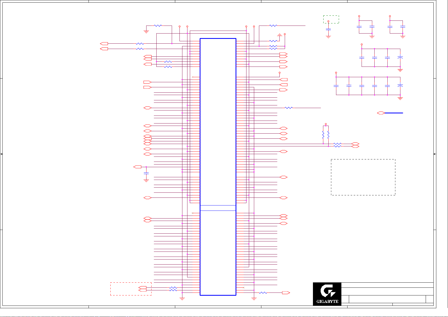Viewport: 448px width, 317px height.
Task: Select the capacitor to ground left of chip
Action: 146,173
